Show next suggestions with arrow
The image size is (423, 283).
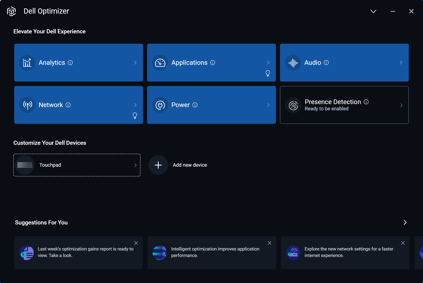[x=405, y=222]
